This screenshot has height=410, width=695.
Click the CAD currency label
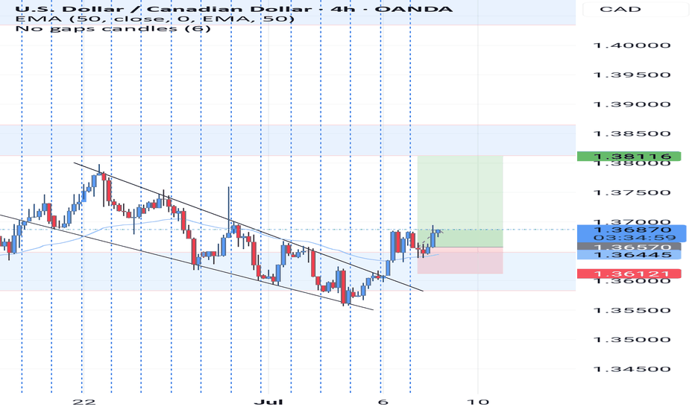pos(620,9)
